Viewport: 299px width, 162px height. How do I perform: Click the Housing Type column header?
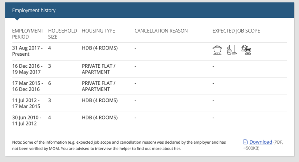[x=98, y=31]
